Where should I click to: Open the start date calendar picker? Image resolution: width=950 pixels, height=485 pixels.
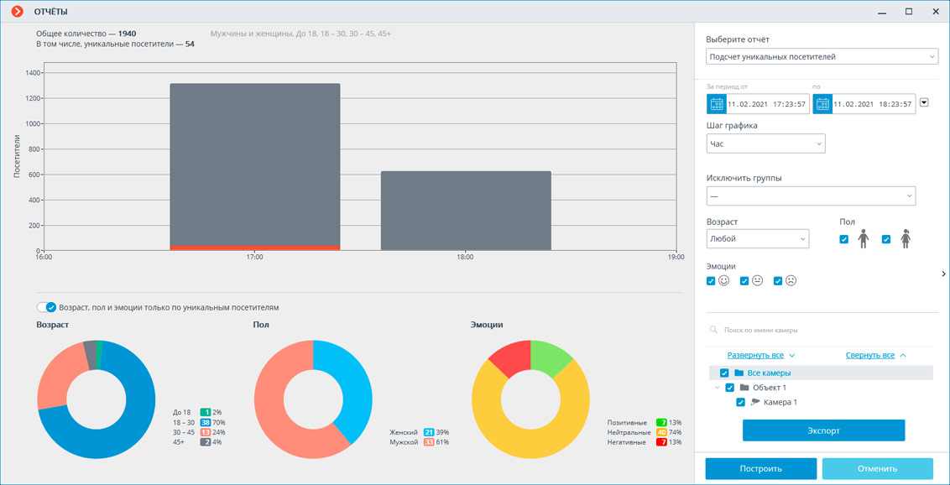(717, 104)
